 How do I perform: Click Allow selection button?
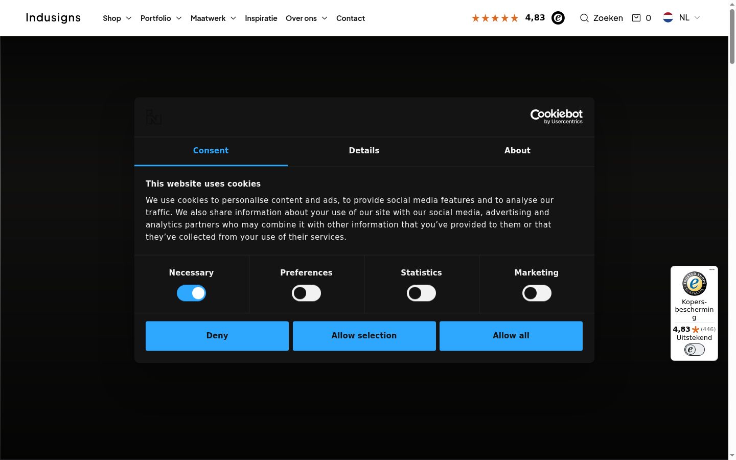(x=364, y=336)
